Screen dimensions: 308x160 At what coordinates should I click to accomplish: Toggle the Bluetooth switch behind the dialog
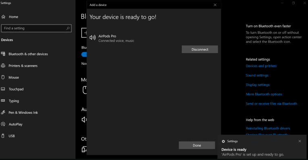tap(84, 54)
